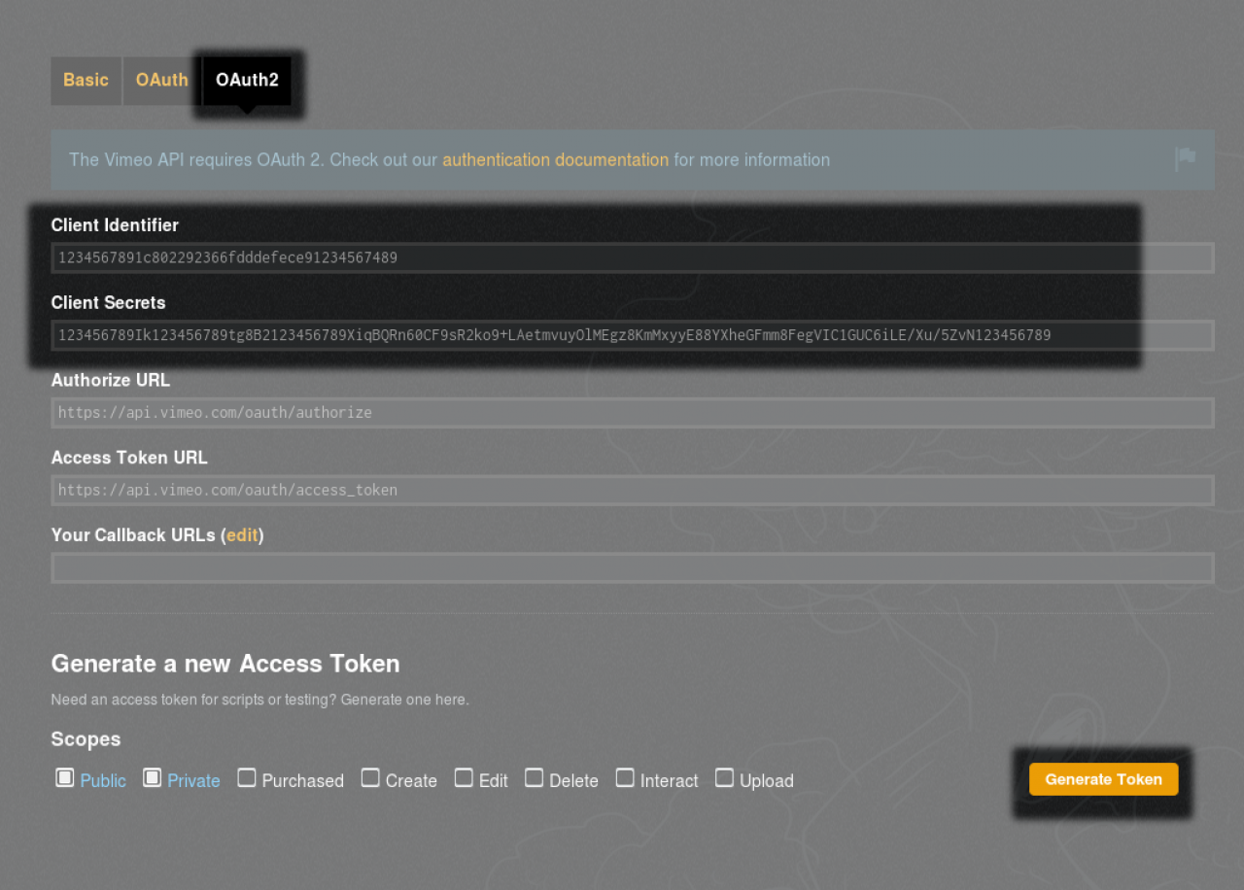The width and height of the screenshot is (1244, 890).
Task: Click the 'Client Secrets' label
Action: (x=108, y=303)
